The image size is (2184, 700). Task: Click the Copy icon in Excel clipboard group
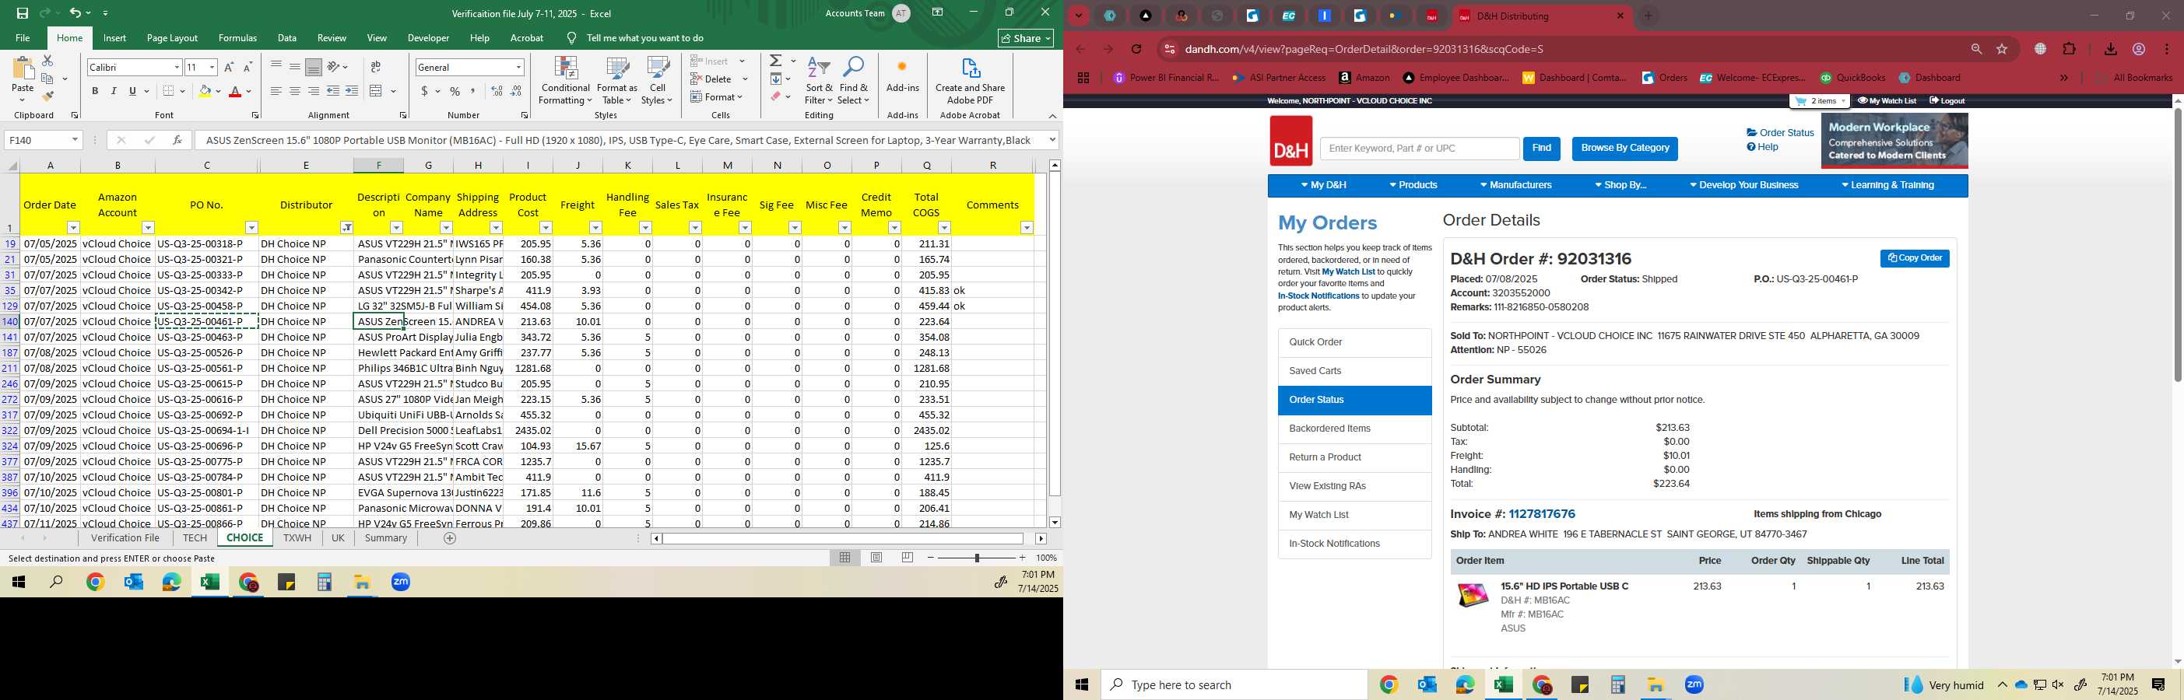pyautogui.click(x=47, y=79)
